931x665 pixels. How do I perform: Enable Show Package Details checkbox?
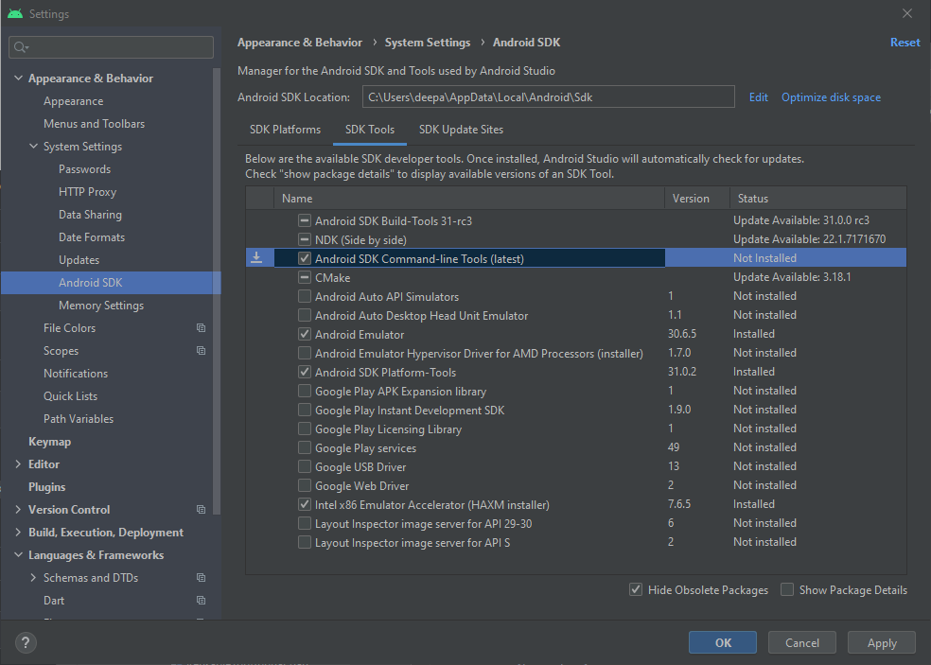[787, 589]
